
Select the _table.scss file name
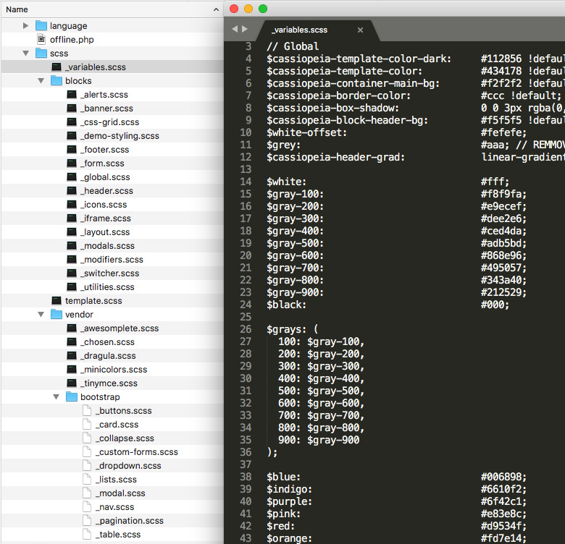[x=118, y=535]
